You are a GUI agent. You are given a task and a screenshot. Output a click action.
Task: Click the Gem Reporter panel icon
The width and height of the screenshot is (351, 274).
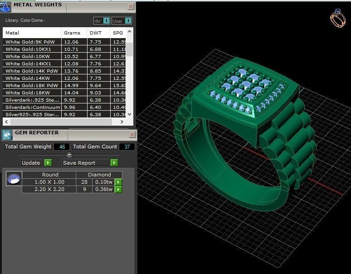click(x=7, y=135)
